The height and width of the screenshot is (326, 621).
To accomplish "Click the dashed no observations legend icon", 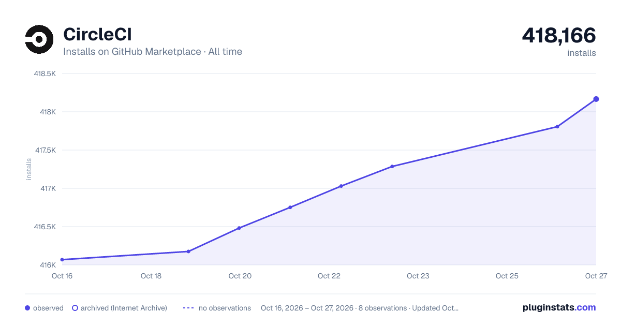I will (x=188, y=308).
